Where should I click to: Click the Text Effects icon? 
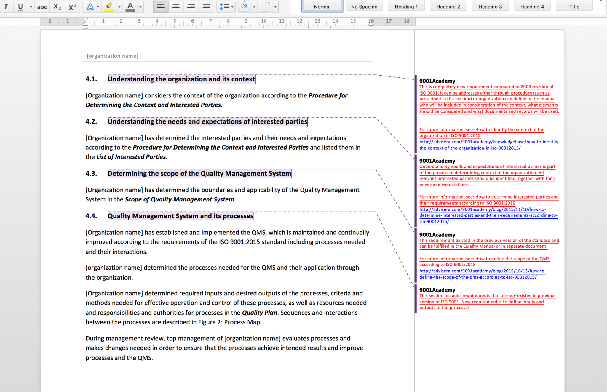(90, 7)
